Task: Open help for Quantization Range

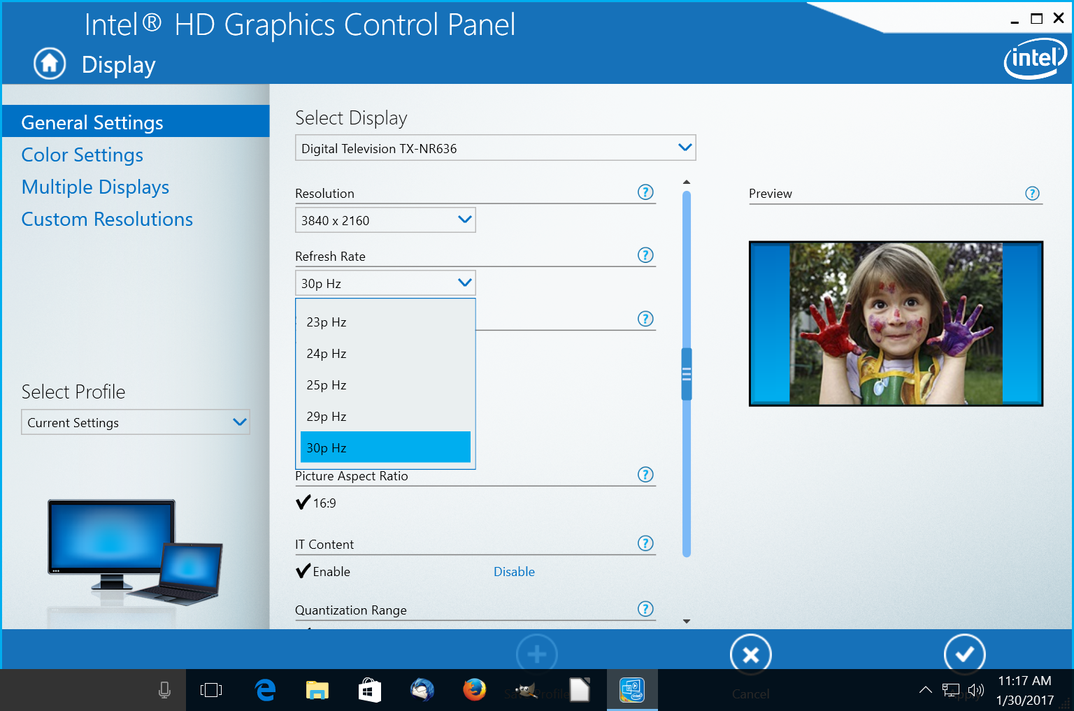Action: pos(645,609)
